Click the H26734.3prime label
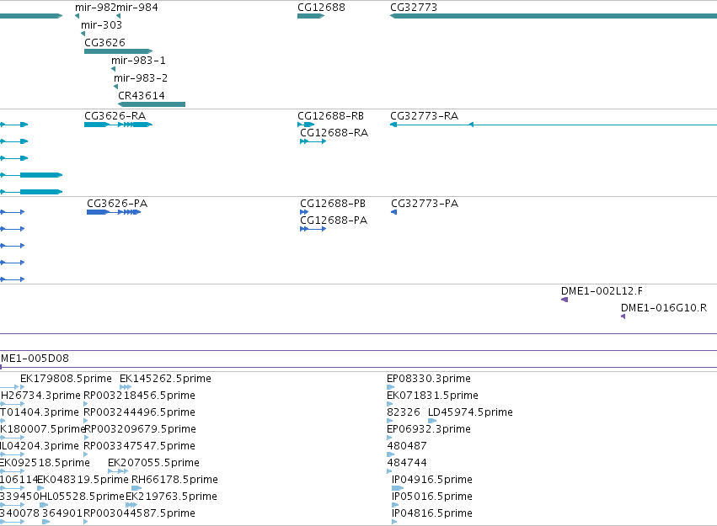Screen dimensions: 717x526 point(40,396)
